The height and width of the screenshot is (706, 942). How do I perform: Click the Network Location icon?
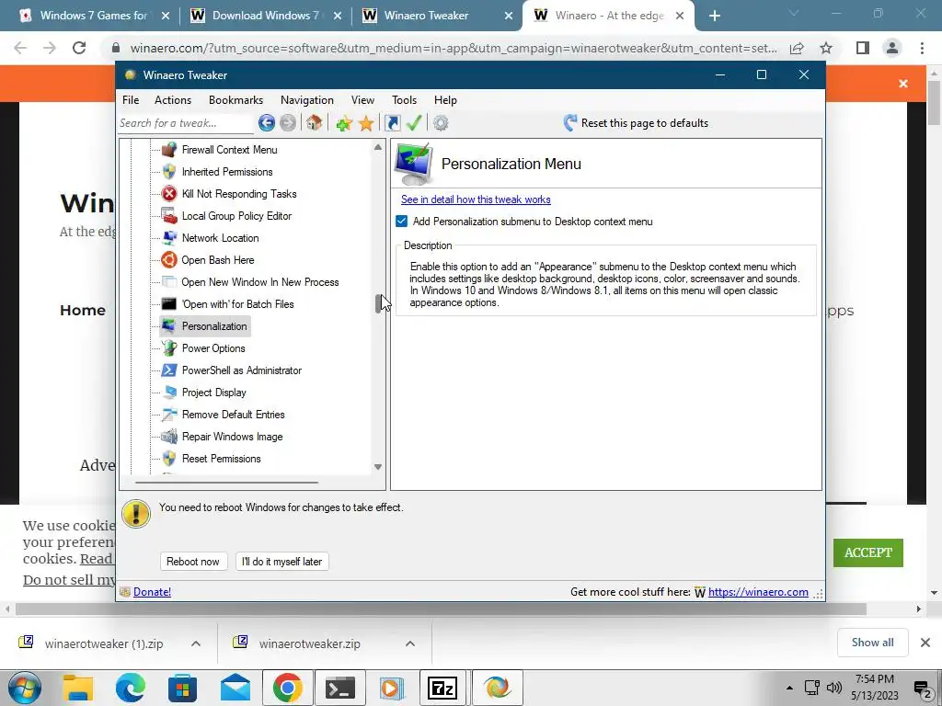(x=169, y=238)
